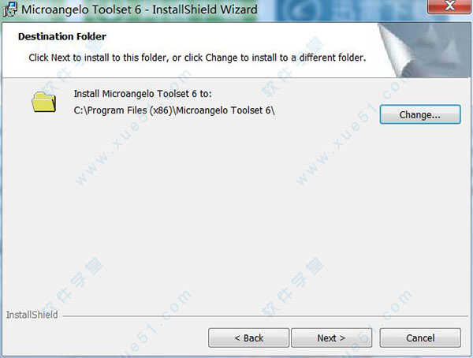Abort setup using the Cancel button
This screenshot has width=473, height=358.
point(420,337)
